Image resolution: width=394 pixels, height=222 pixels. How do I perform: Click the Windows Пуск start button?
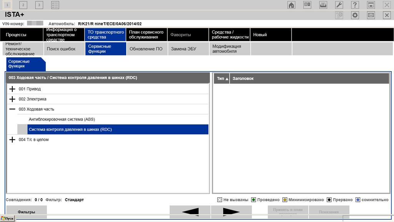point(8,218)
